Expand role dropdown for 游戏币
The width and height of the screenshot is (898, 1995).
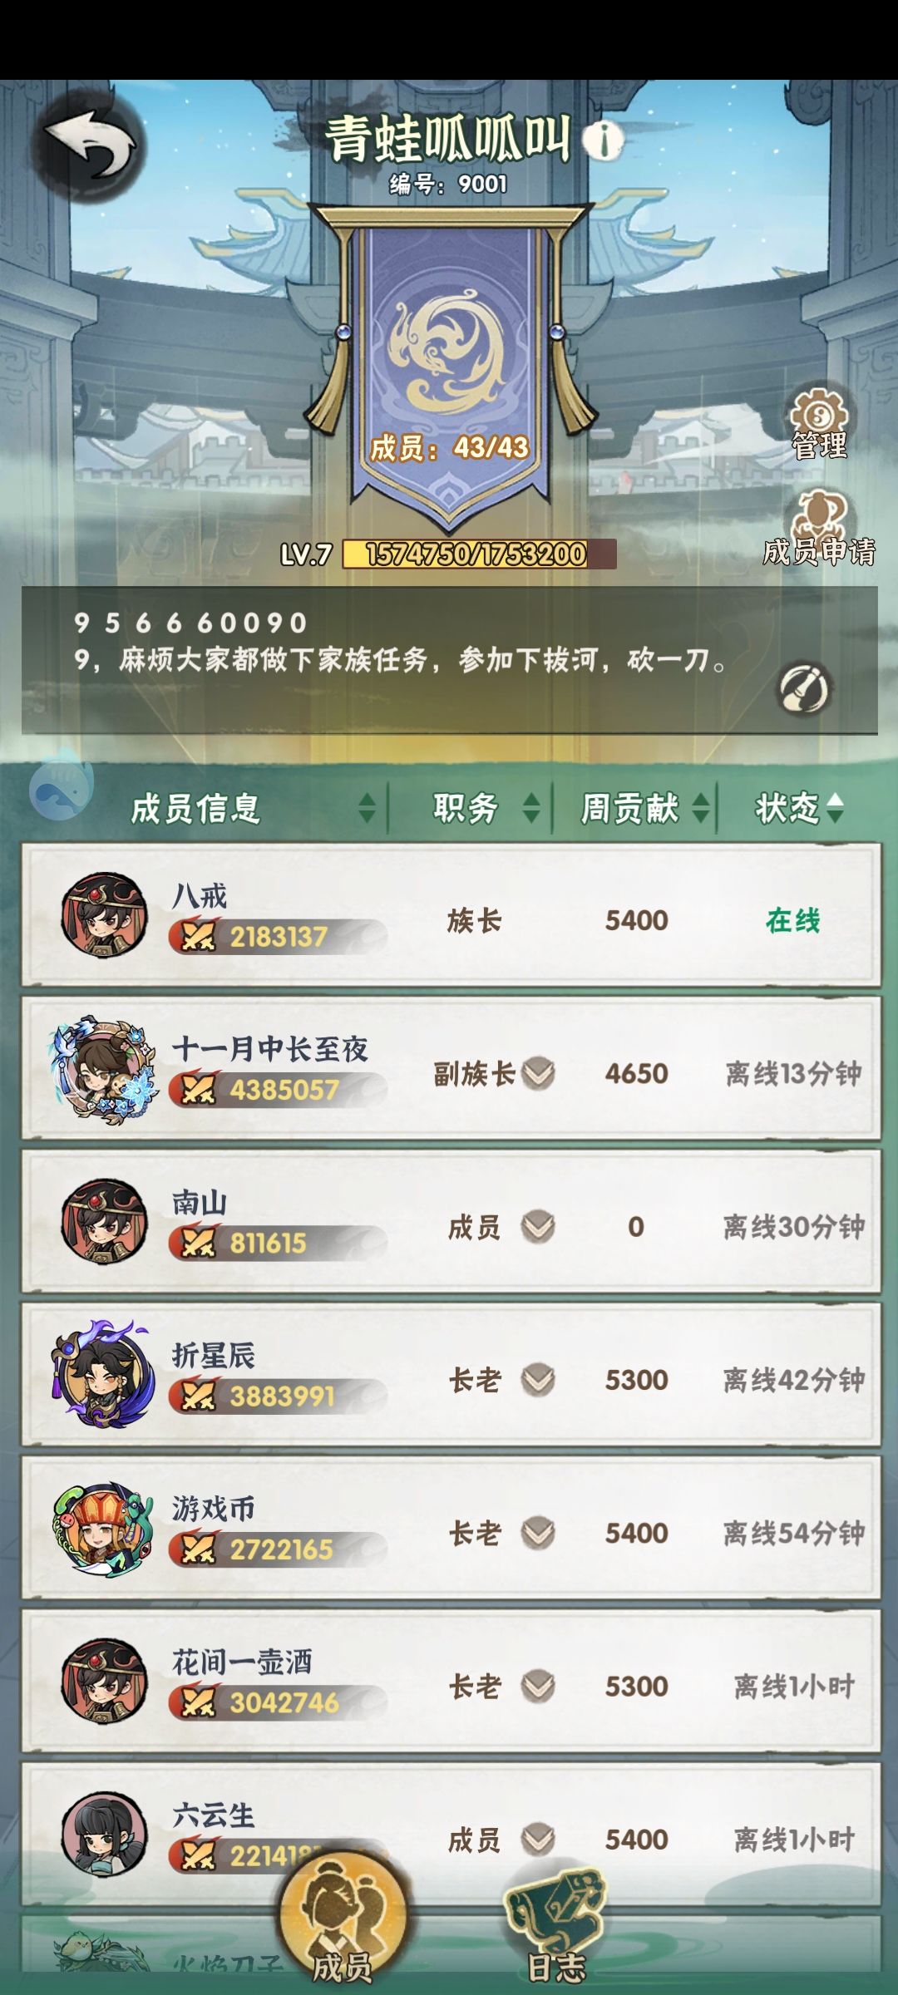538,1533
